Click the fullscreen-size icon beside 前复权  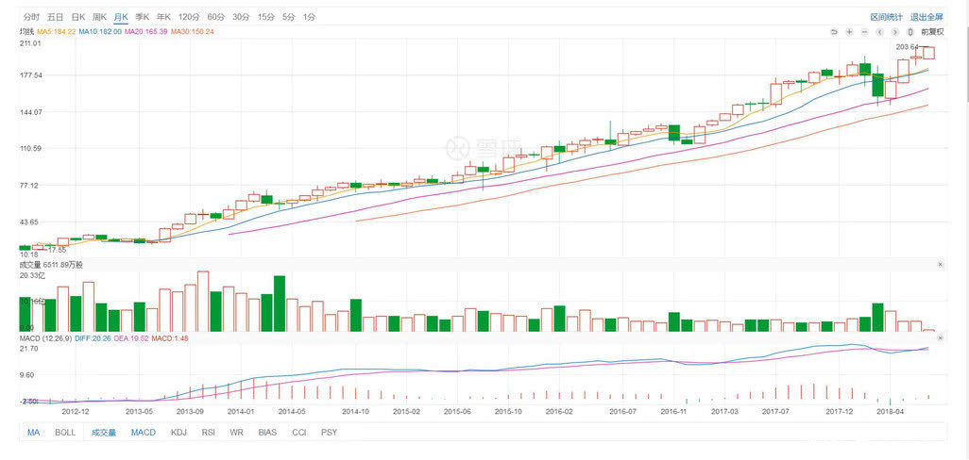click(910, 32)
